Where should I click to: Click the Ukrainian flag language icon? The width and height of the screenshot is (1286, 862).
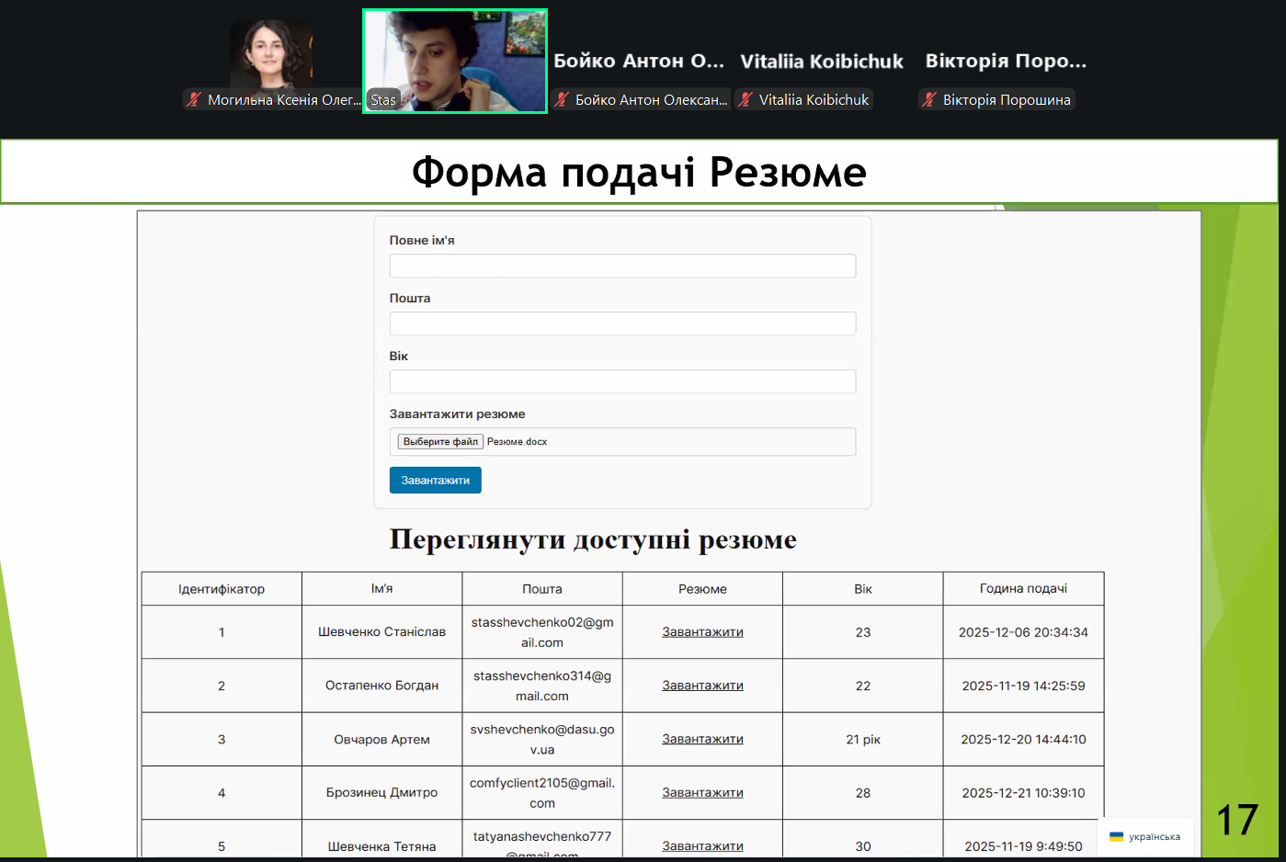coord(1116,837)
